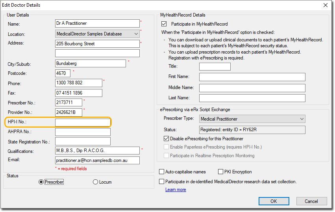Focus the Qualifications text box
This screenshot has height=212, width=335.
pos(97,151)
